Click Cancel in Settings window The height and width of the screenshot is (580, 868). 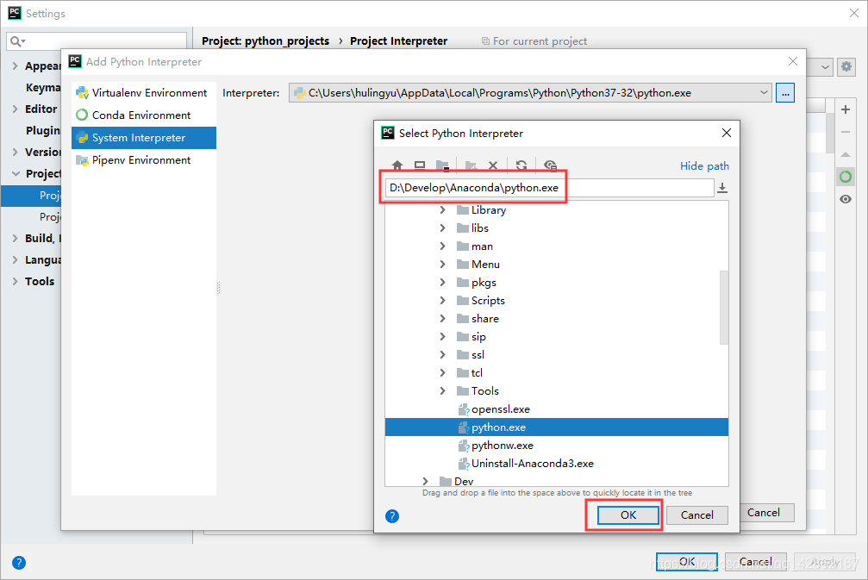tap(756, 562)
